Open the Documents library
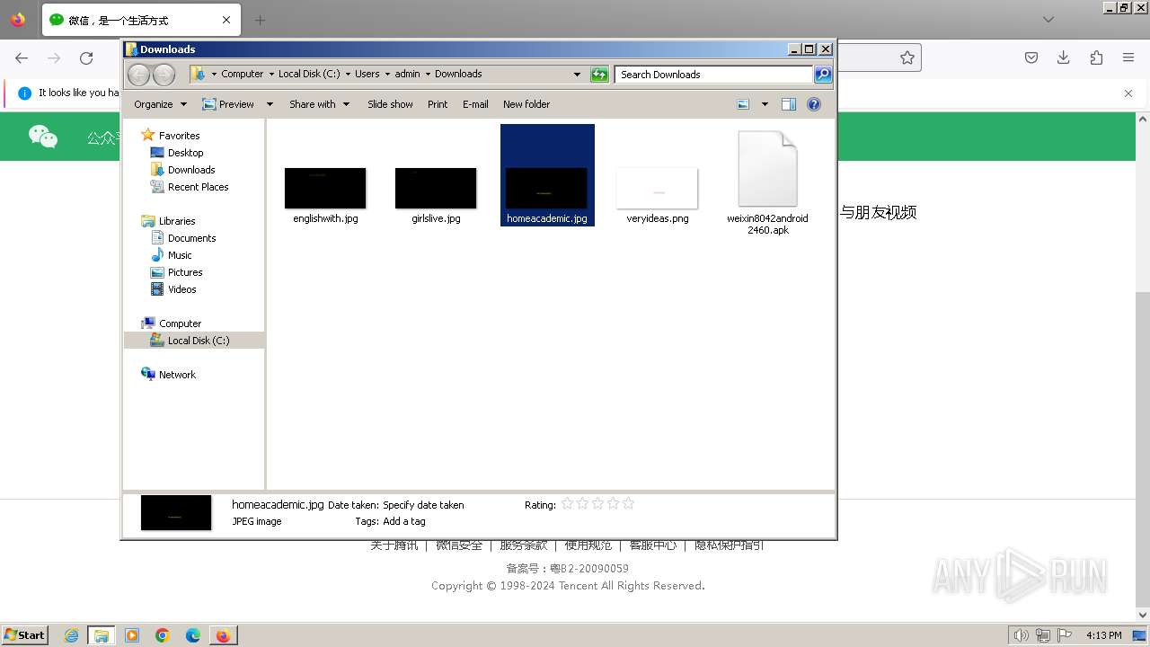1150x647 pixels. click(x=191, y=238)
